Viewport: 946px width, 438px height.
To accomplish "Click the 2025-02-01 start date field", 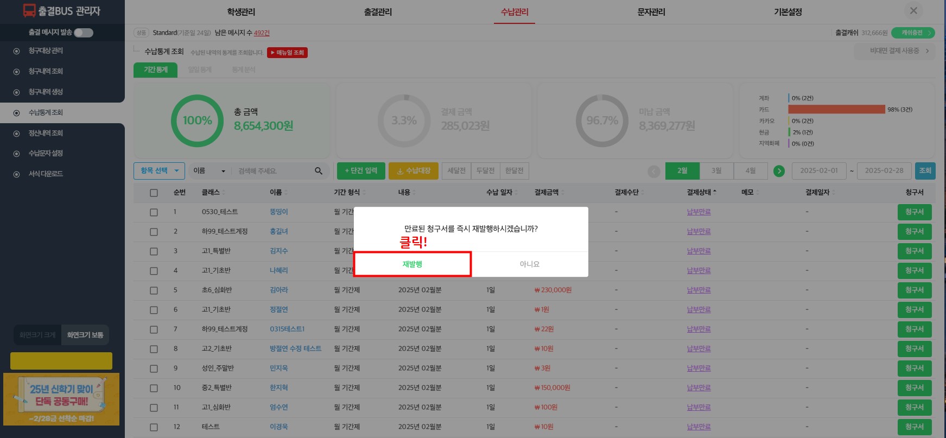I will 818,171.
